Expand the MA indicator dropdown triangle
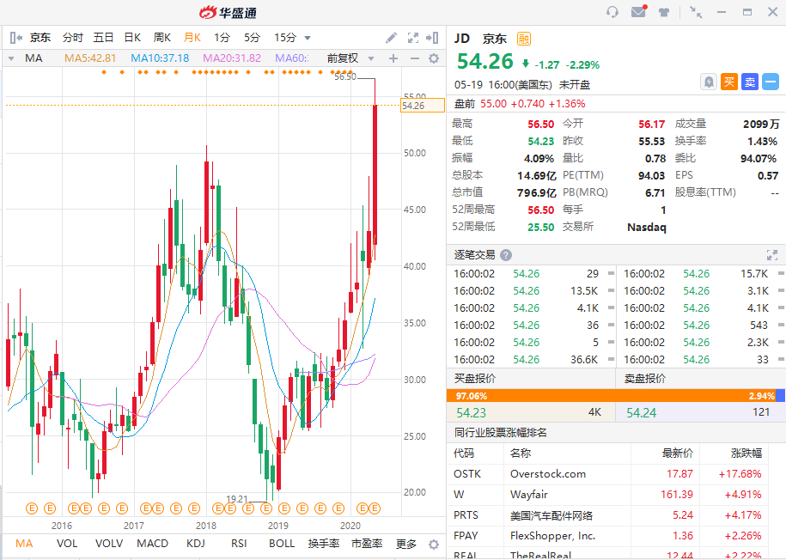786x560 pixels. [x=11, y=58]
